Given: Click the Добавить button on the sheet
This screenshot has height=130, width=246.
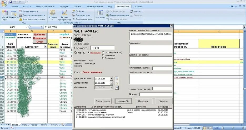Looking at the screenshot, I should [x=40, y=34].
